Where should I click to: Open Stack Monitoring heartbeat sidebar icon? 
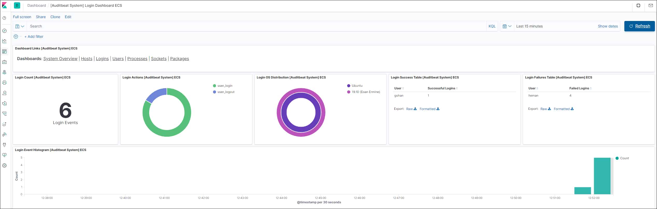coord(4,155)
